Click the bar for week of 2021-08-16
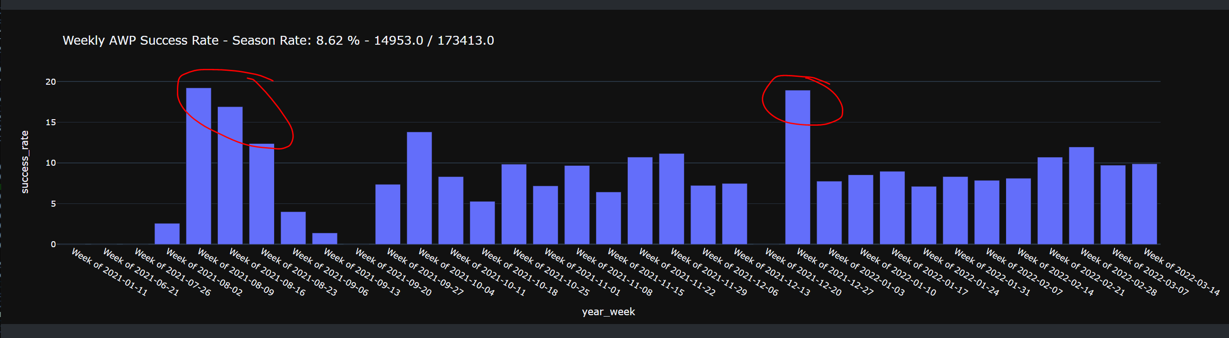This screenshot has width=1229, height=338. pyautogui.click(x=230, y=176)
